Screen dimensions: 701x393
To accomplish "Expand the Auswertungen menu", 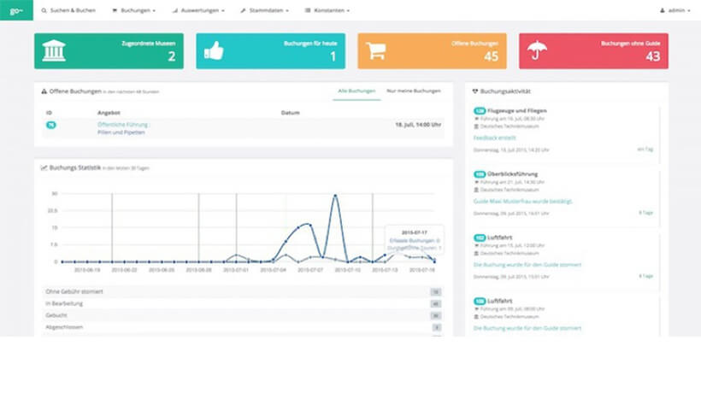I will [x=198, y=10].
